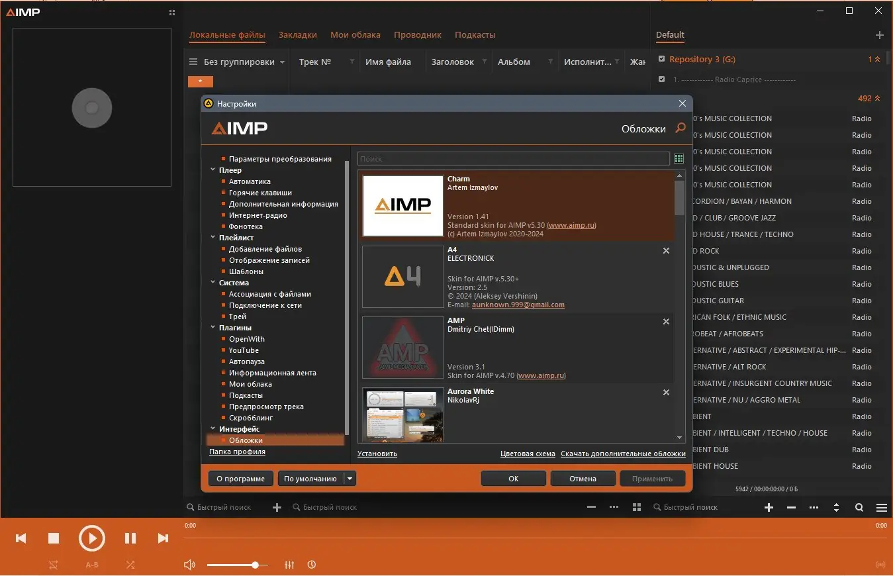Expand the По умолчанию button dropdown arrow
893x576 pixels.
(x=349, y=478)
